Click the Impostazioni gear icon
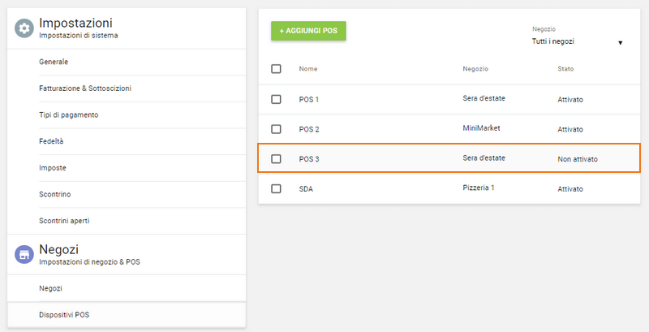 (24, 28)
